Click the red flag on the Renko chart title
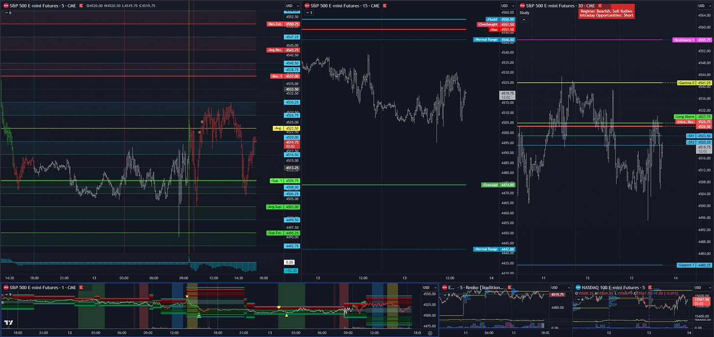The height and width of the screenshot is (337, 714). coord(509,287)
